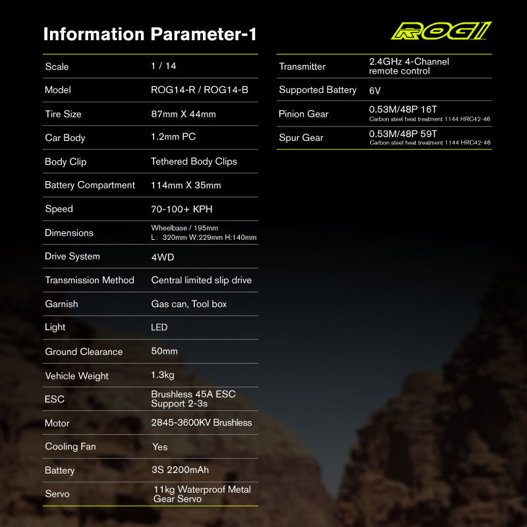
Task: Click the ROG14-R / ROG14-B model value
Action: point(199,90)
